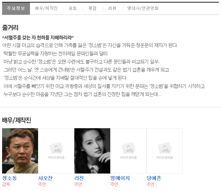Open the 샤오잔 name link
Image resolution: width=221 pixels, height=191 pixels.
coord(45,178)
